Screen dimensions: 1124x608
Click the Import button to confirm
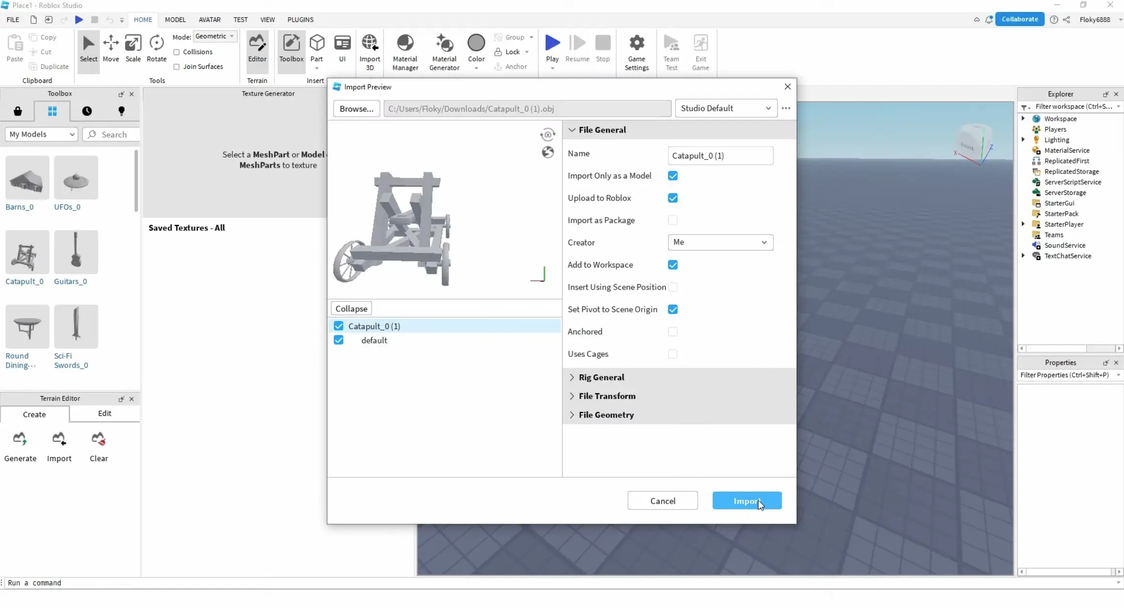click(x=747, y=501)
